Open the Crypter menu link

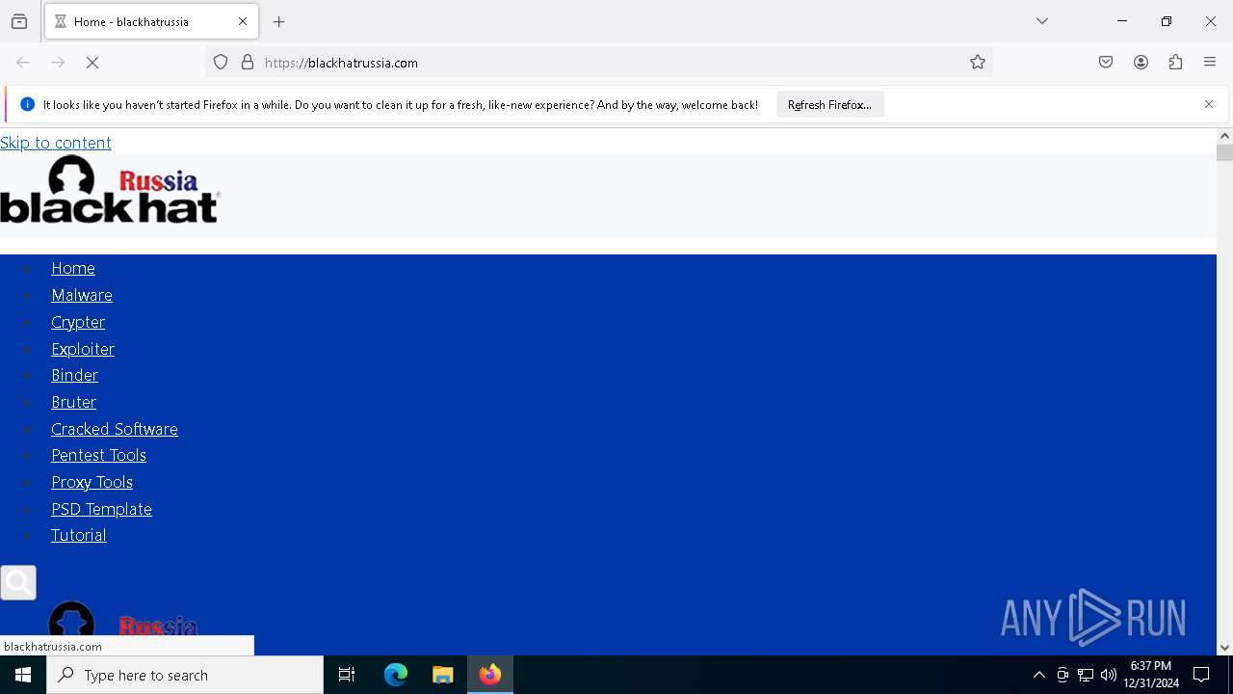coord(78,322)
